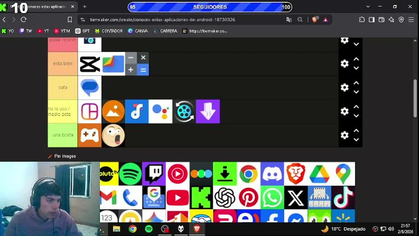Click the Twitch icon in the image pool

154,174
